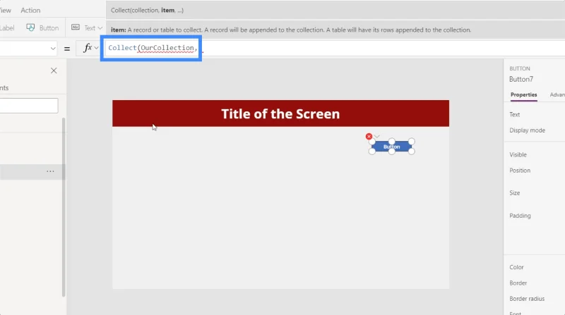Click the search box in left pane
The width and height of the screenshot is (565, 315).
tap(29, 106)
